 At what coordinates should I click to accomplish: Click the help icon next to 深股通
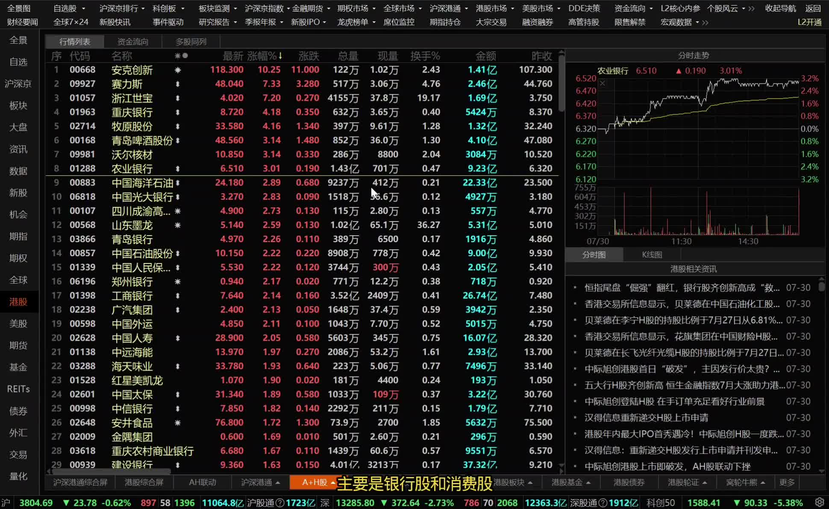click(603, 503)
